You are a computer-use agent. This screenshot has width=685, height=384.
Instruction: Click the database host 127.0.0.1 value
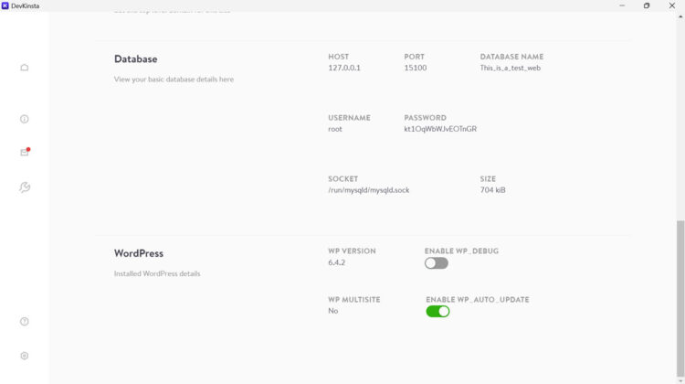click(x=344, y=68)
